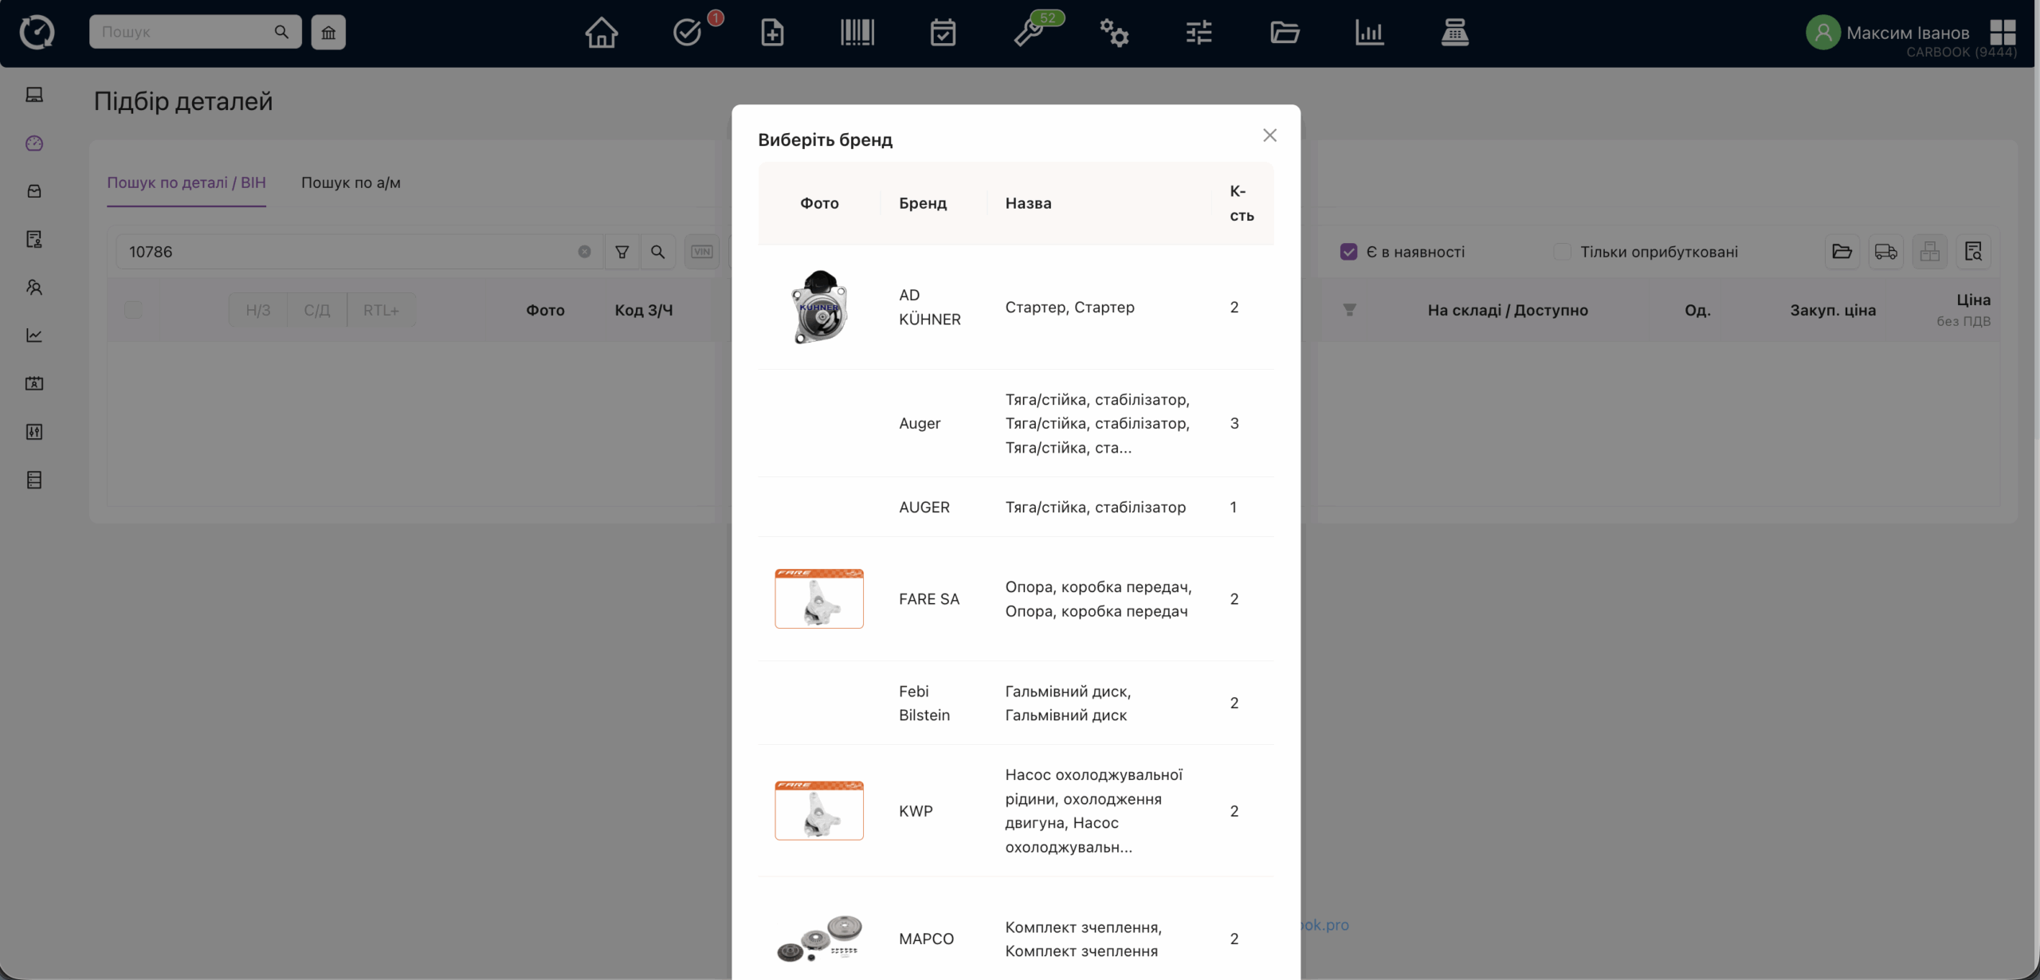Toggle the 'Є в наявності' checkbox
2040x980 pixels.
[x=1348, y=252]
